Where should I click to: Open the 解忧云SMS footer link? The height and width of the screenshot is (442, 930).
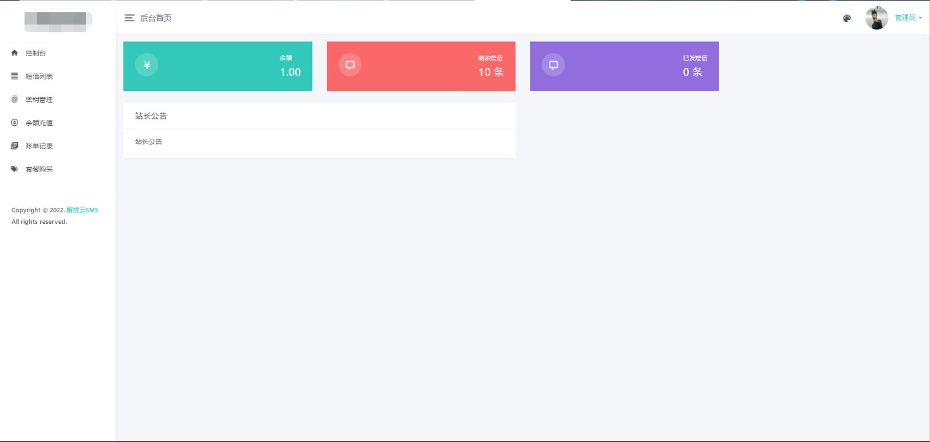point(83,210)
